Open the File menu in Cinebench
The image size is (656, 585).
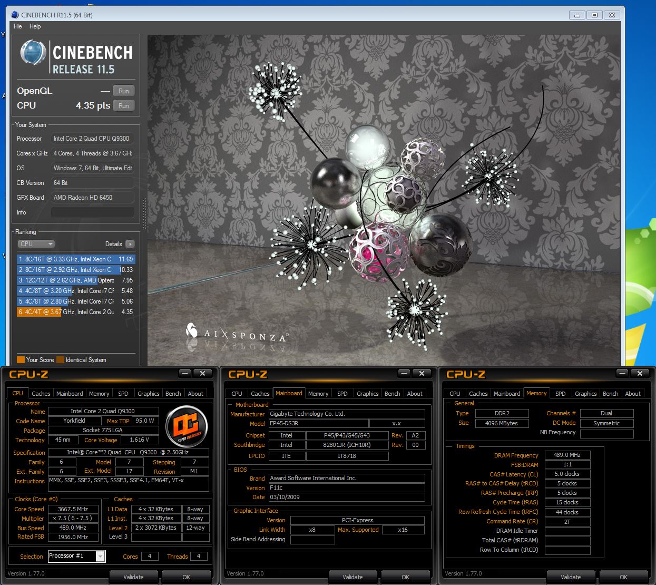coord(18,26)
